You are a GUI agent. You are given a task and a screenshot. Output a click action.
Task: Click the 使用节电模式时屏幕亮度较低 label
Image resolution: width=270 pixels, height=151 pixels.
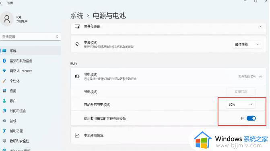(x=105, y=119)
